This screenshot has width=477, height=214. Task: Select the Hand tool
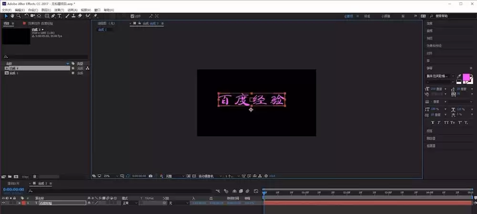click(12, 16)
